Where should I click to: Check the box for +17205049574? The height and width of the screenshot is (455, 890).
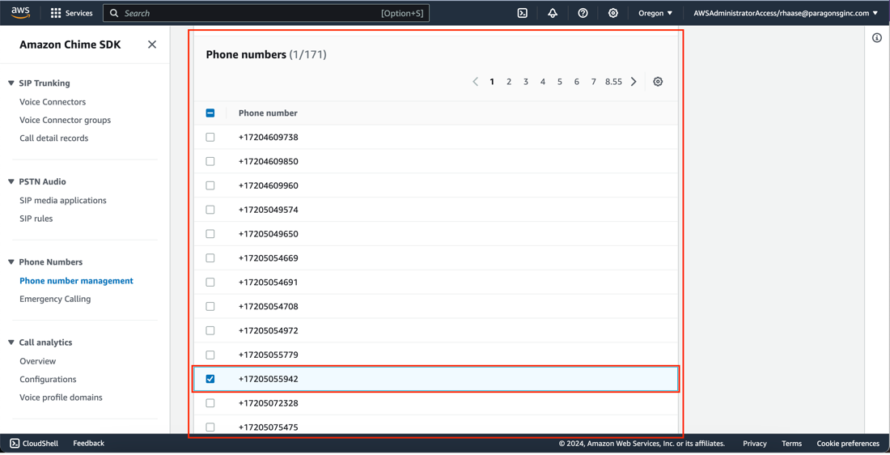pyautogui.click(x=210, y=210)
